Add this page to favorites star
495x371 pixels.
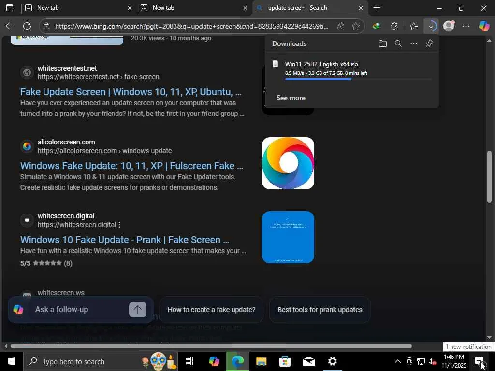pyautogui.click(x=356, y=26)
